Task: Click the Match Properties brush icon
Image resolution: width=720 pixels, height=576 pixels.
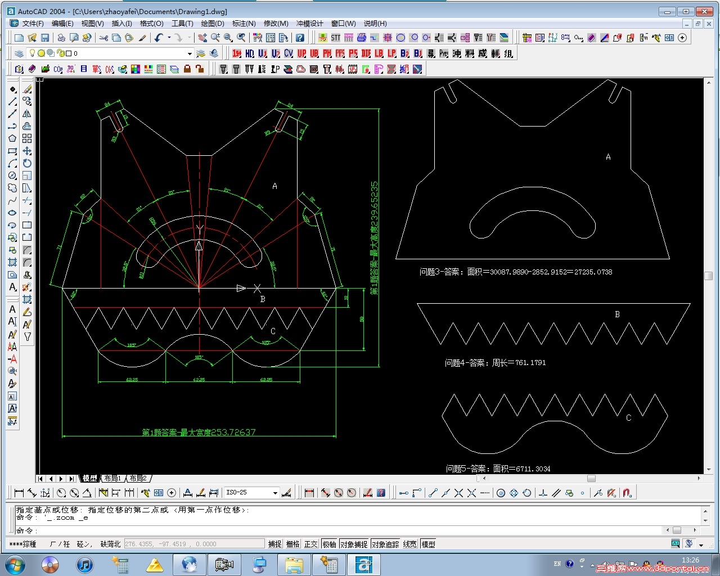Action: [142, 38]
